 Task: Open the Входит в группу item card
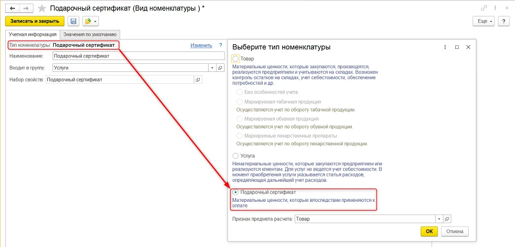(220, 68)
